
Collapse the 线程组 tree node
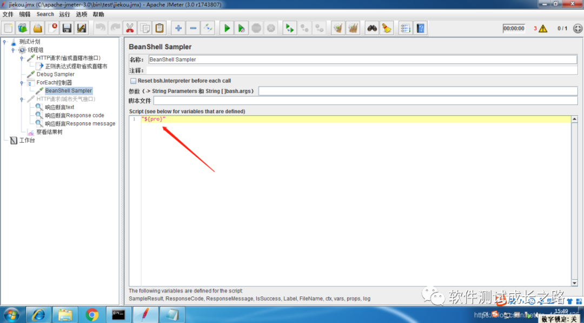click(13, 50)
